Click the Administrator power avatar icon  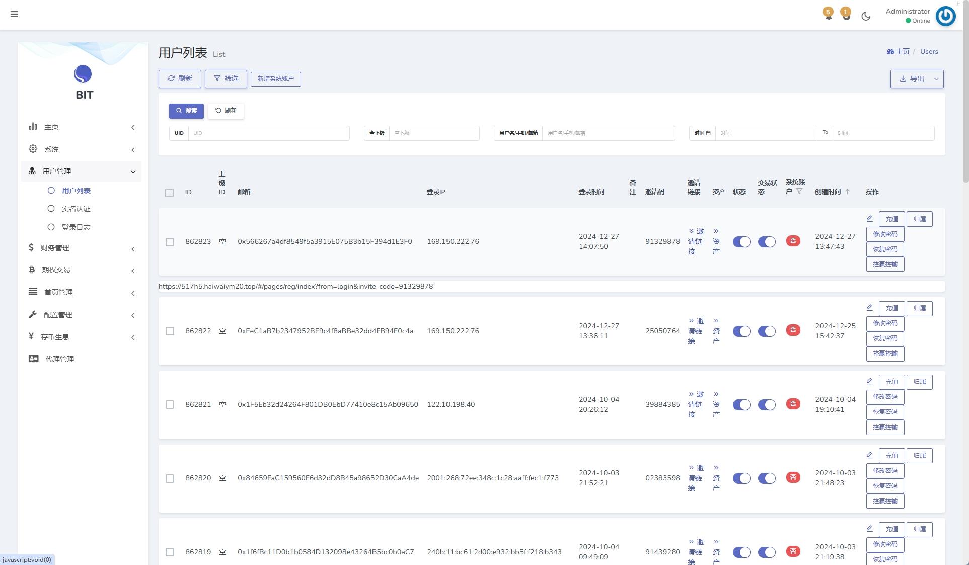[x=945, y=16]
